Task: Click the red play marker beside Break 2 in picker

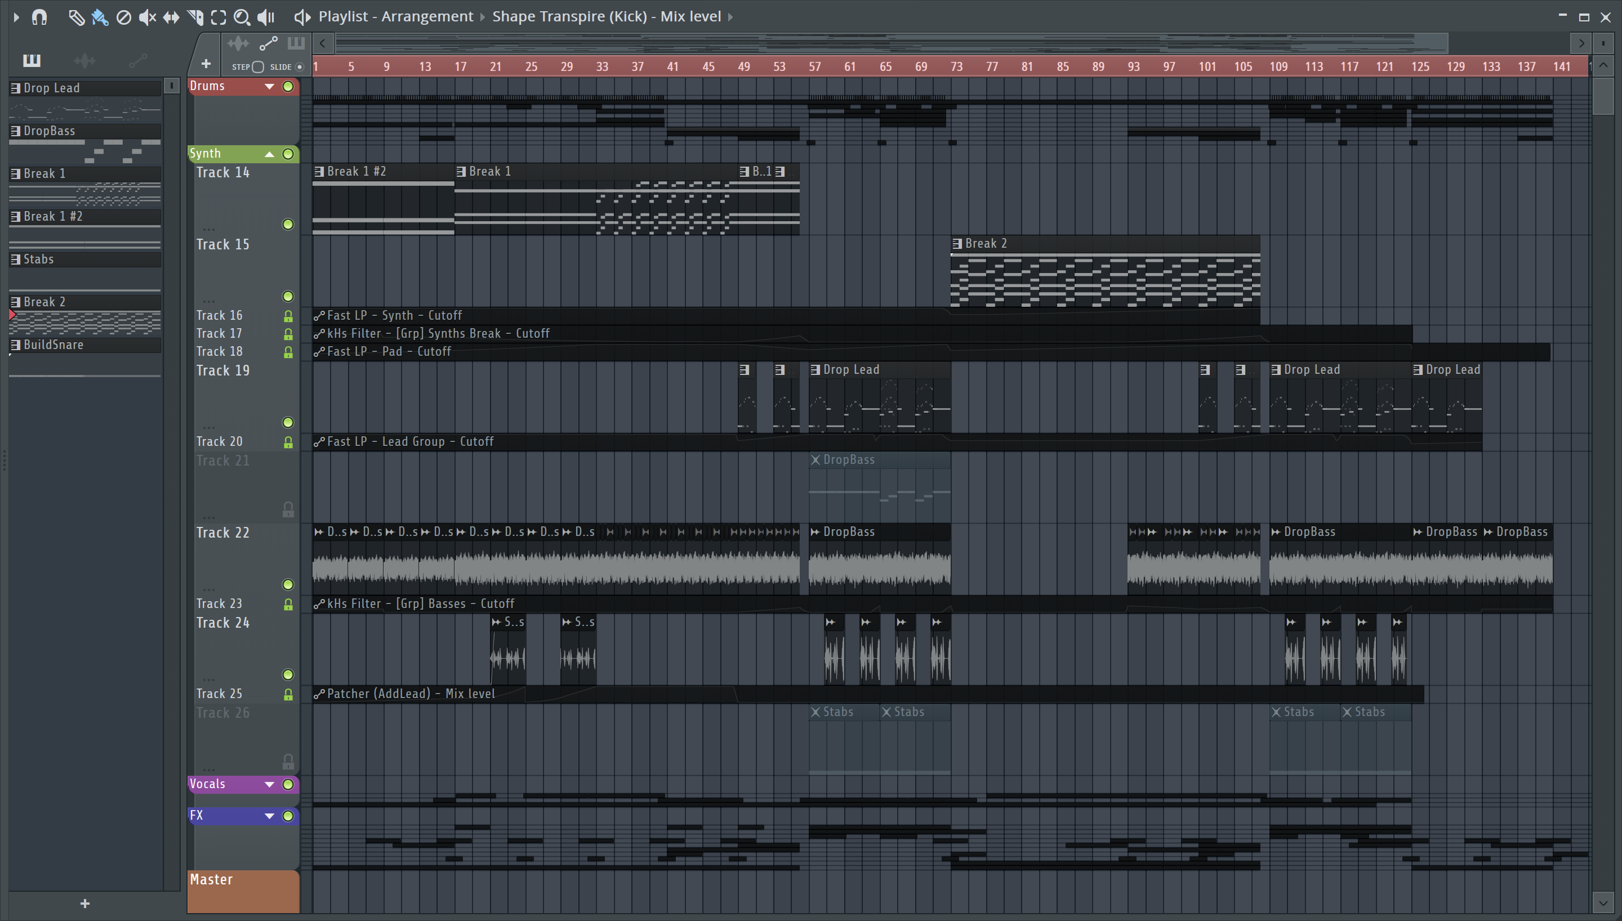Action: click(12, 314)
